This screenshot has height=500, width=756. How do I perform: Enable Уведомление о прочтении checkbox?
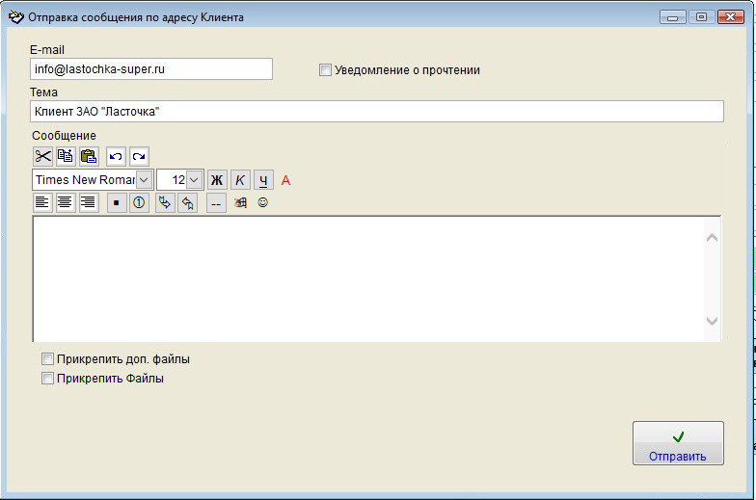326,69
